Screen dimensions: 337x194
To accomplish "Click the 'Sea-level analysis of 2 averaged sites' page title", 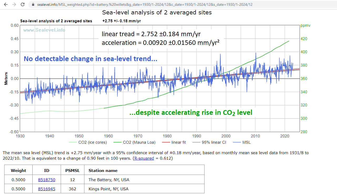I will [157, 13].
